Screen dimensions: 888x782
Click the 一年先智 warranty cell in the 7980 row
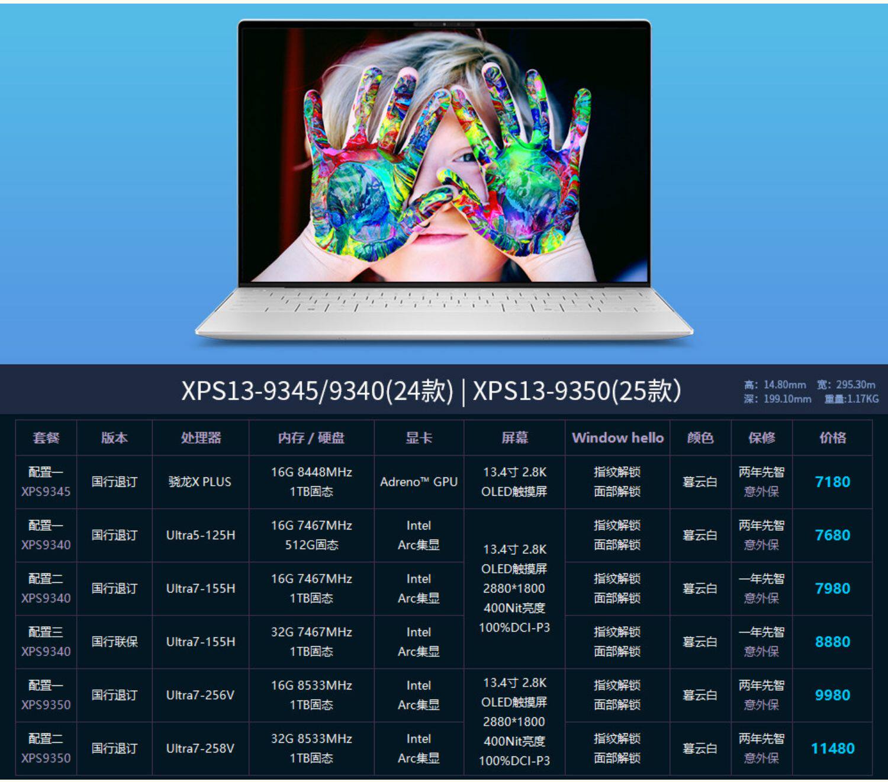(762, 588)
